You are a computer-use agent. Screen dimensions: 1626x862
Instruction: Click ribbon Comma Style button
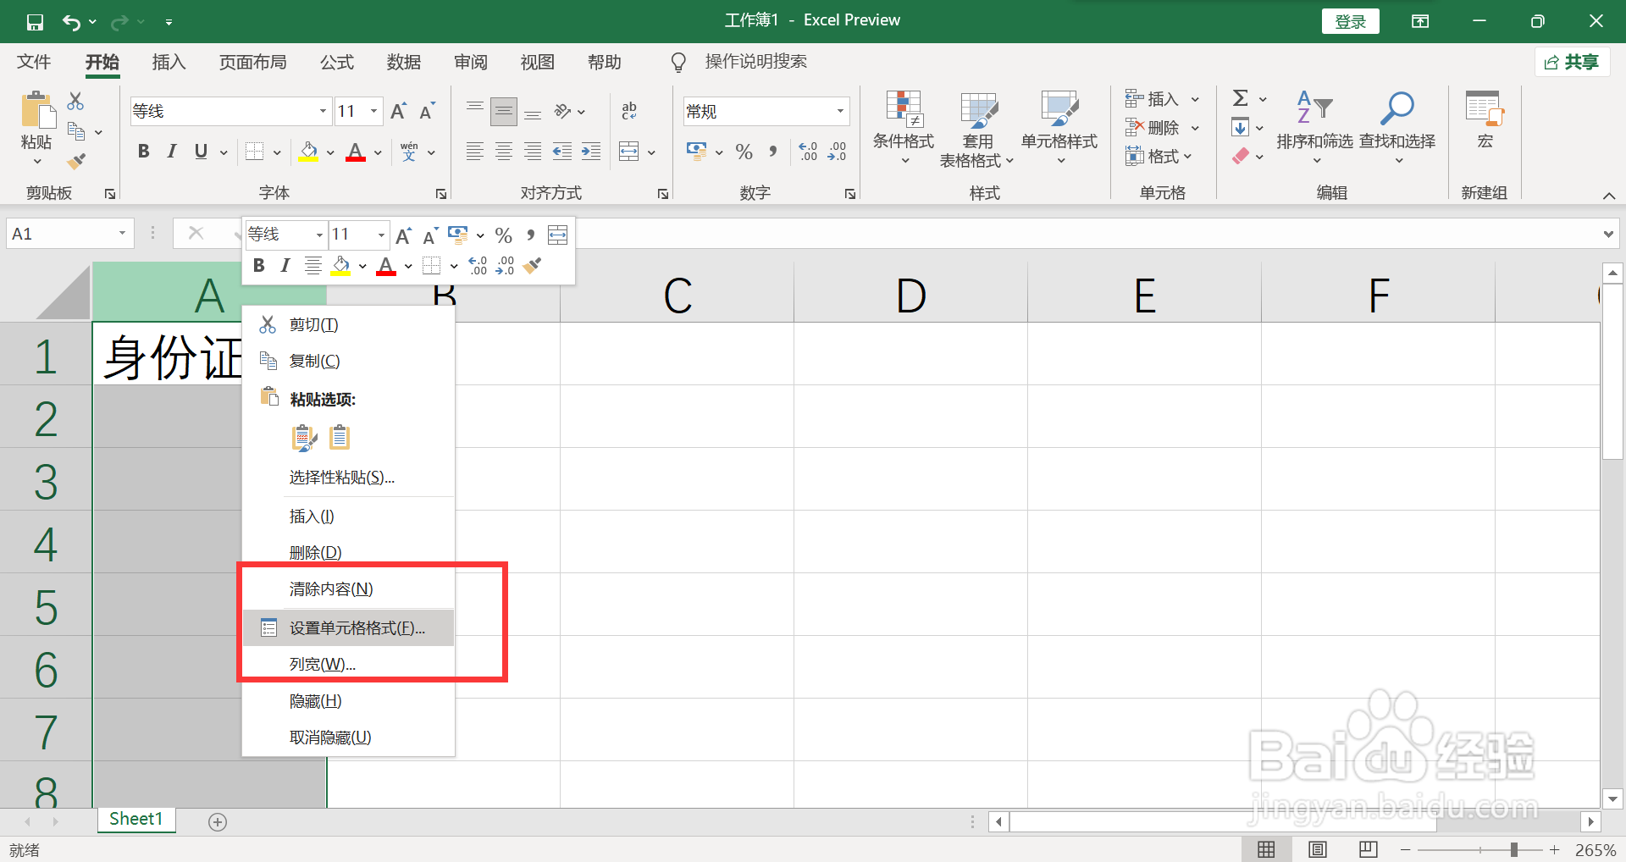[x=772, y=152]
